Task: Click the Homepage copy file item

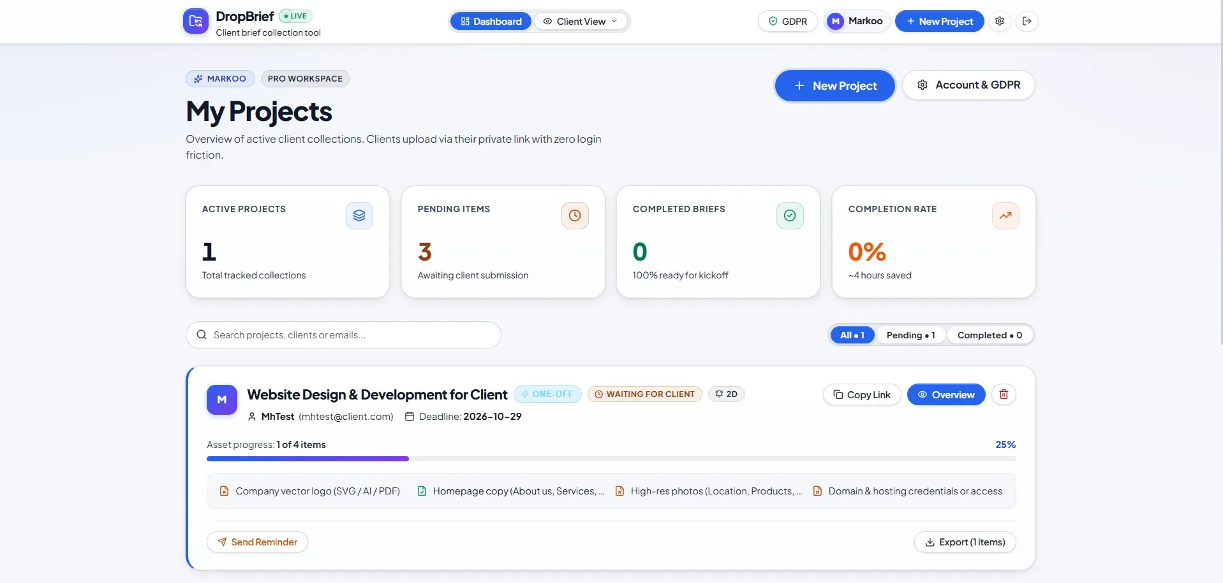Action: coord(510,491)
